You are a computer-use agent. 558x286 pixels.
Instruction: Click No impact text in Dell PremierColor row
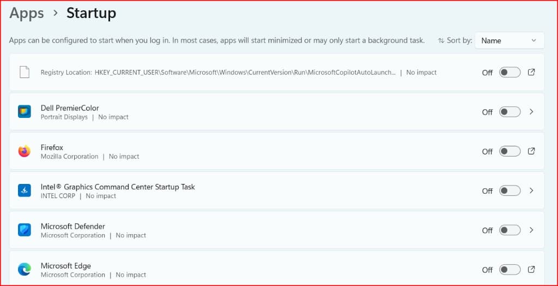(113, 117)
